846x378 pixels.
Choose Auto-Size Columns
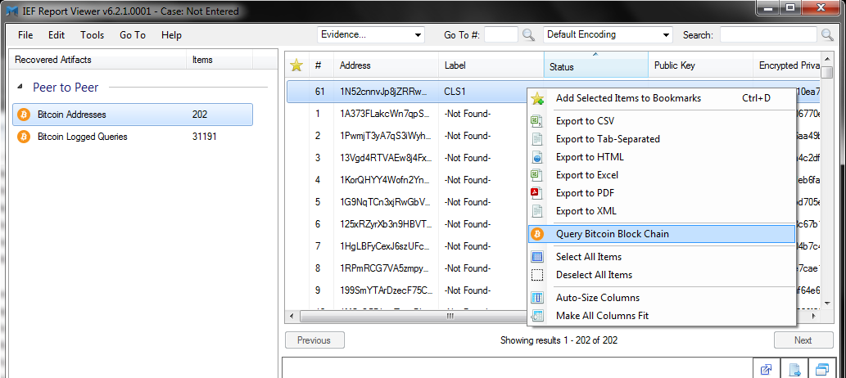[662, 298]
